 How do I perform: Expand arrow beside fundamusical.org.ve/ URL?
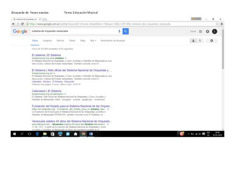point(54,73)
